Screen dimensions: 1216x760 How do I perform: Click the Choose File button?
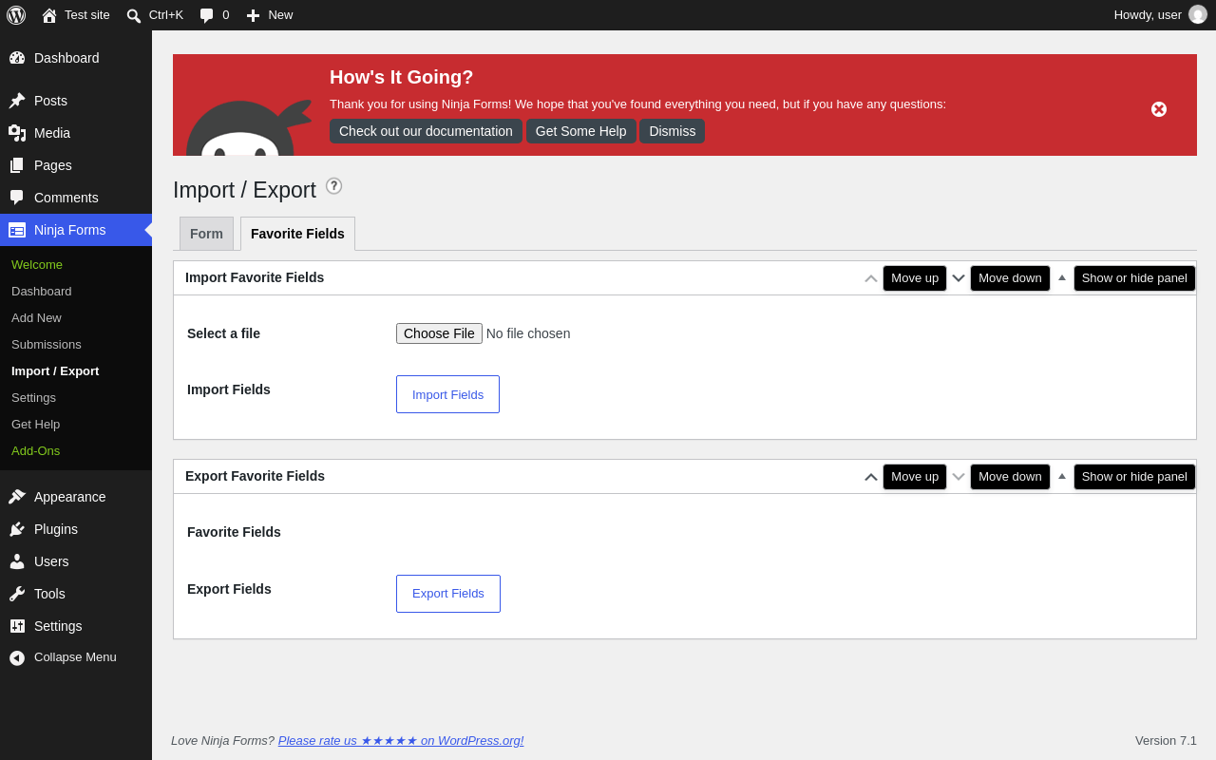(x=439, y=333)
